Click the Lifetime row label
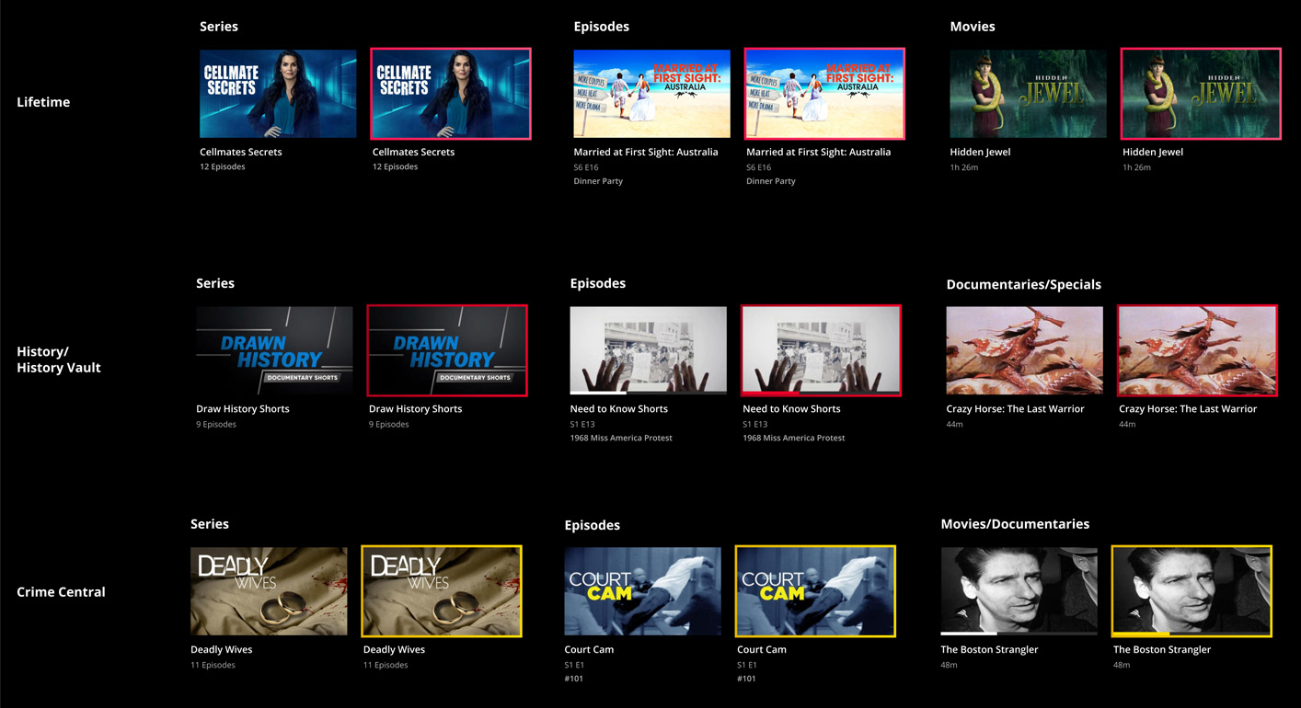Viewport: 1301px width, 708px height. point(43,102)
